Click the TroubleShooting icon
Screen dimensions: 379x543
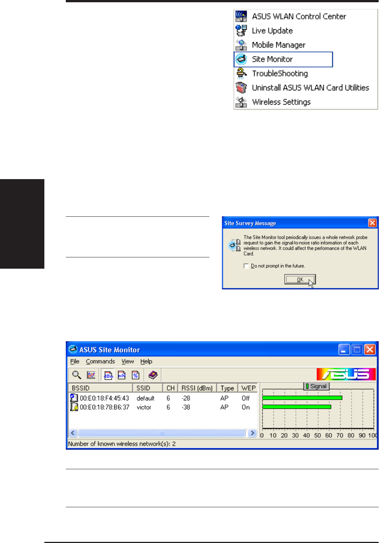[241, 73]
